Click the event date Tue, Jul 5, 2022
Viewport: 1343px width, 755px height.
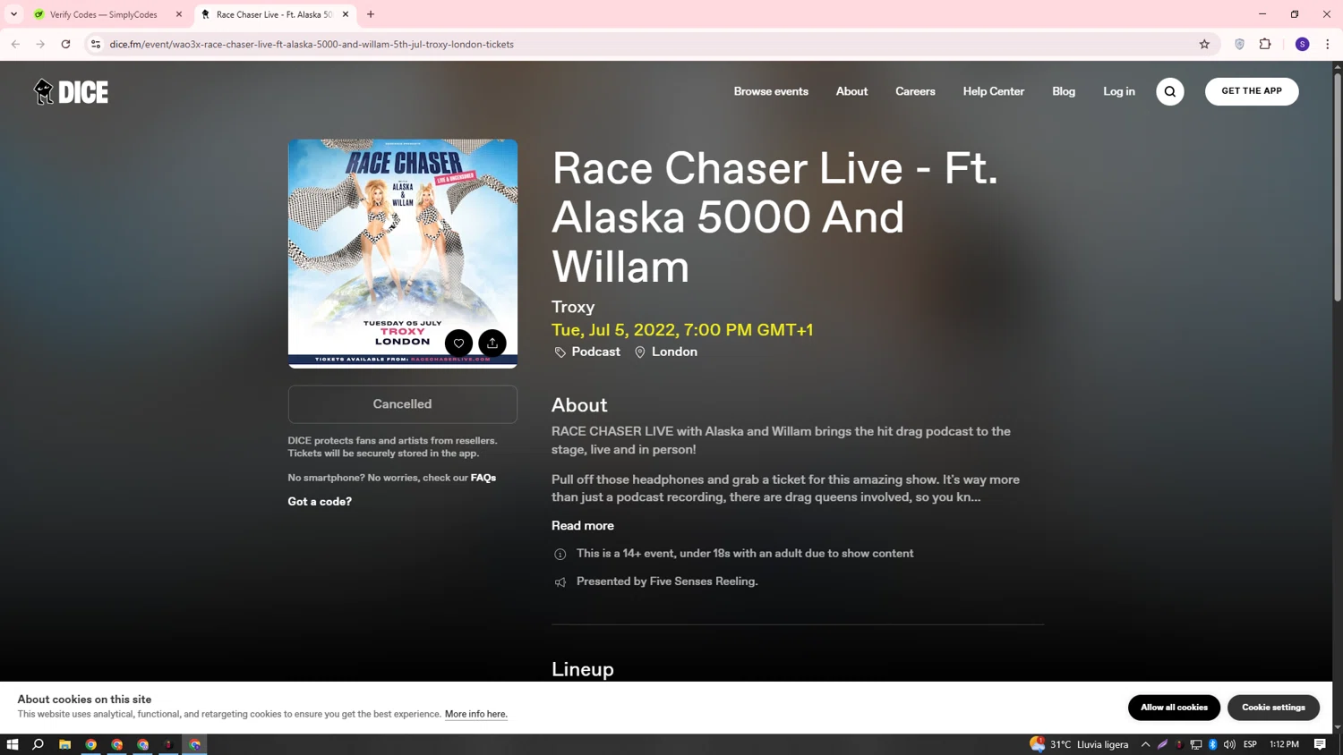point(682,330)
